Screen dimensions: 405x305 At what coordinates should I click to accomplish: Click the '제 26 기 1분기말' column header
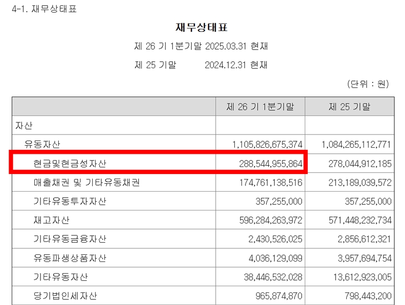(260, 107)
